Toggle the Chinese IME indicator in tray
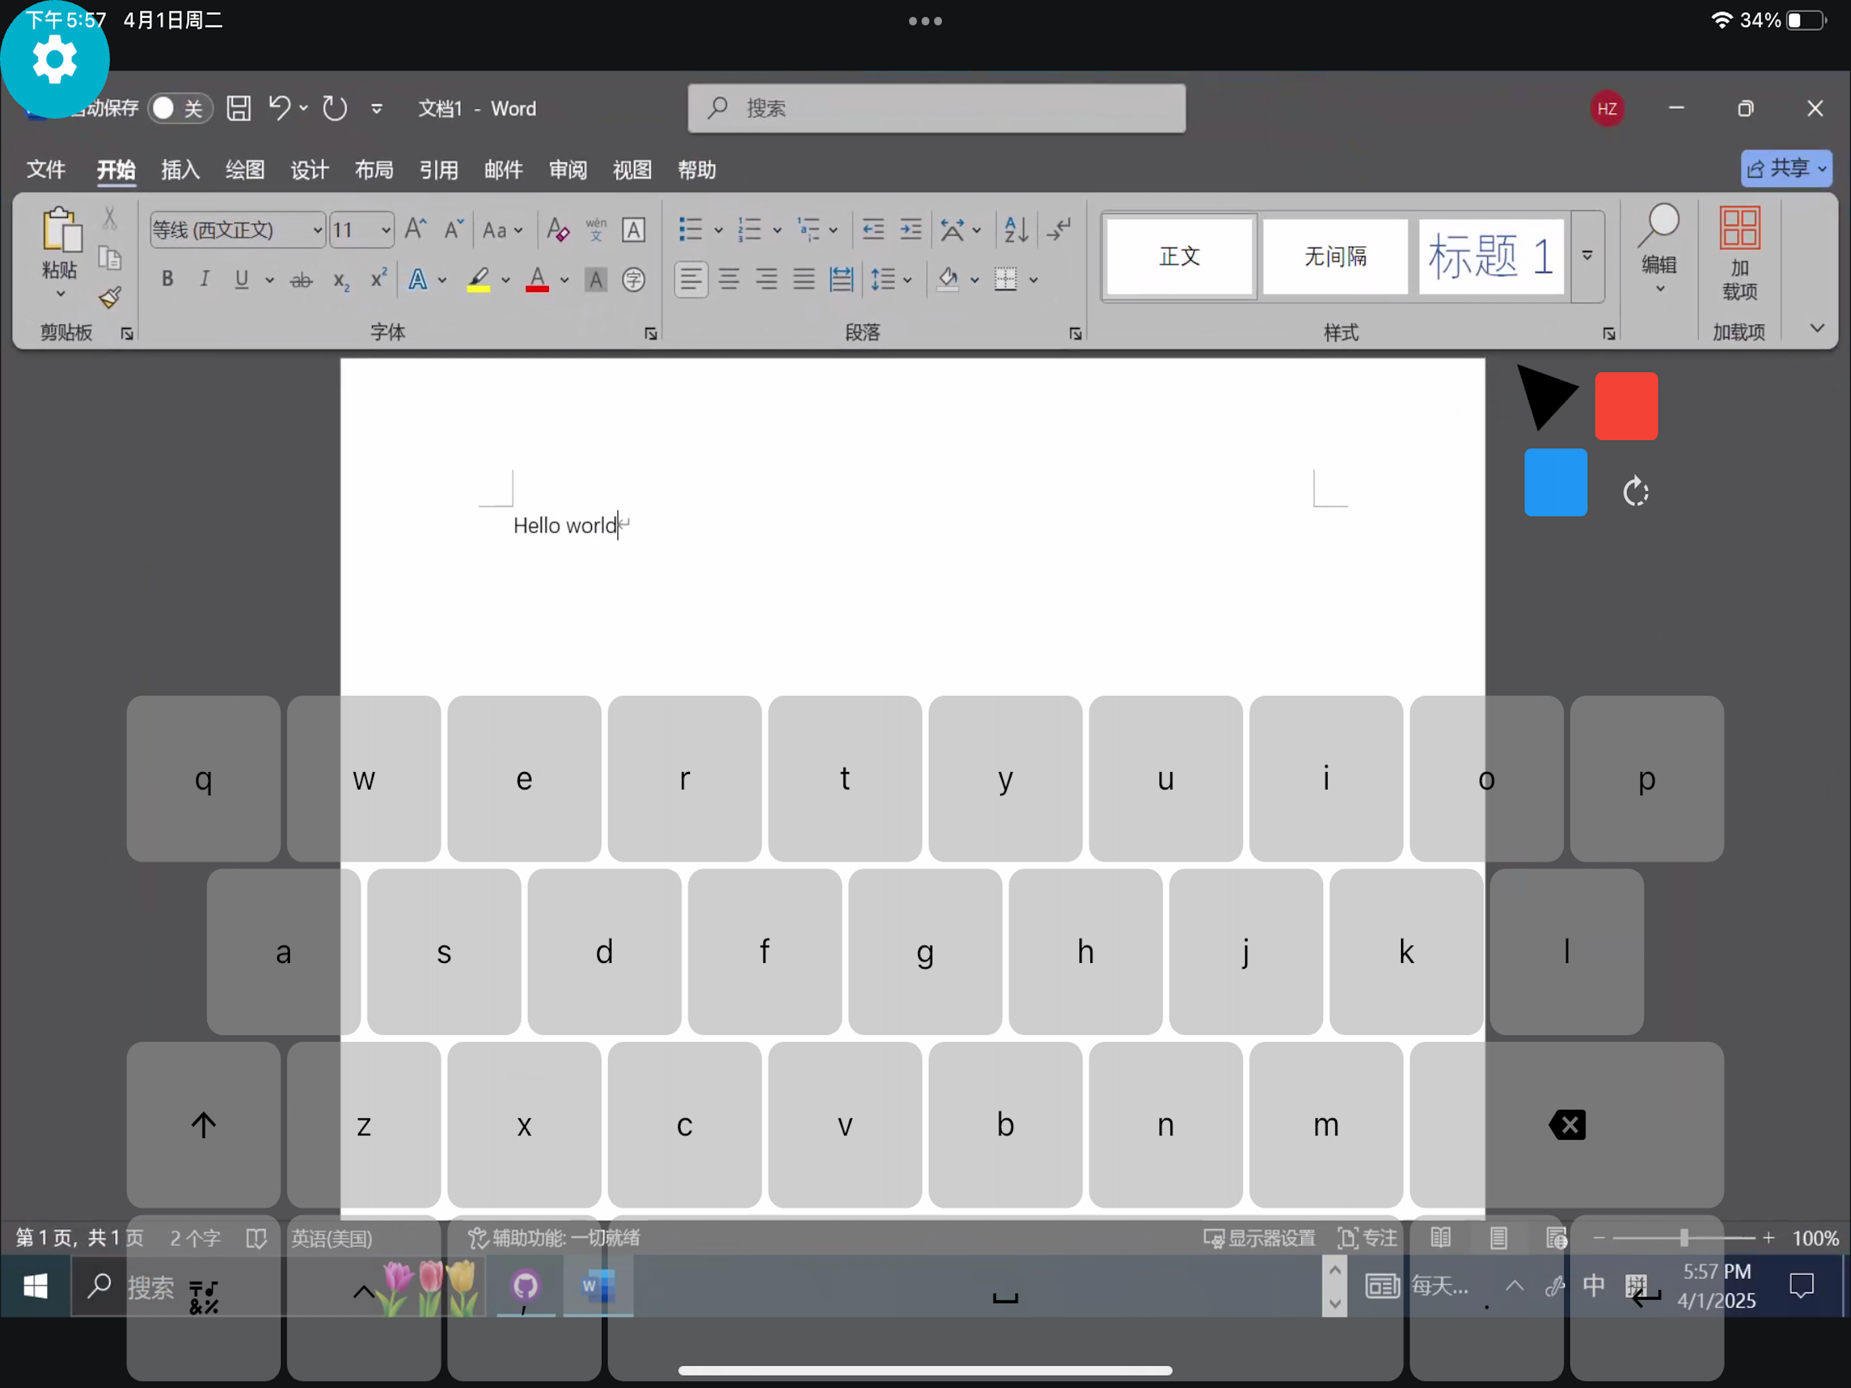This screenshot has height=1388, width=1851. tap(1593, 1286)
